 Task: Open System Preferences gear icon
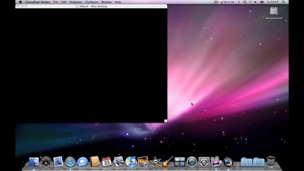(204, 162)
